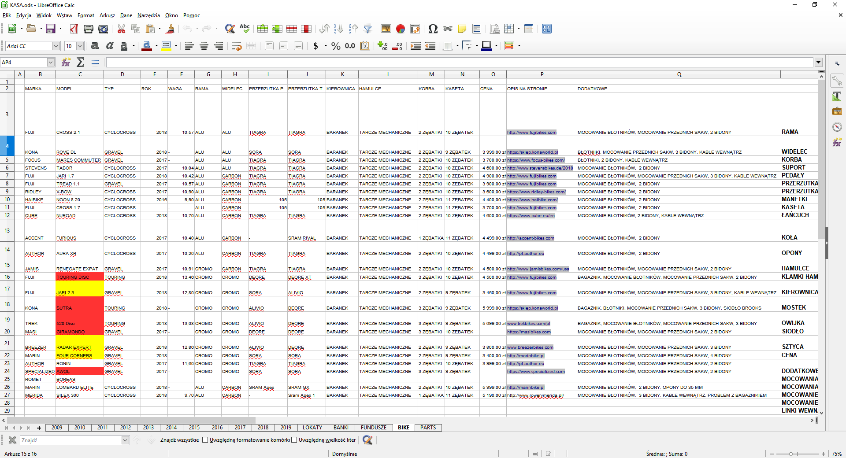Enable 'Uwzględnij formatowanie komórki' checkbox
Image resolution: width=846 pixels, height=458 pixels.
[205, 440]
